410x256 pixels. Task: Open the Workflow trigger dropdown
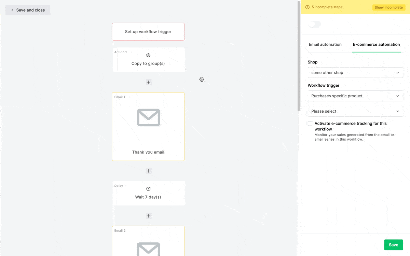pos(355,96)
